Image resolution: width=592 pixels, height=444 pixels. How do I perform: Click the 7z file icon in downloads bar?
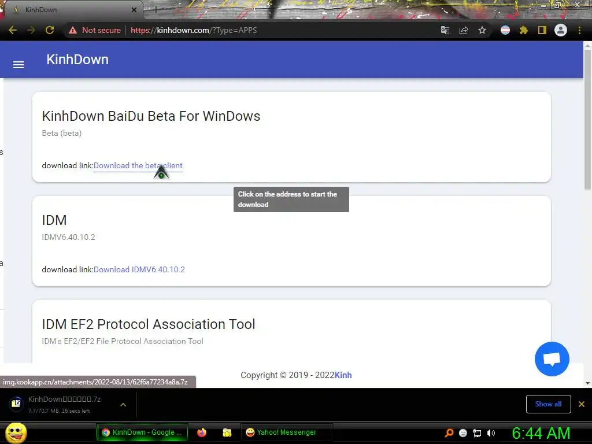click(16, 404)
